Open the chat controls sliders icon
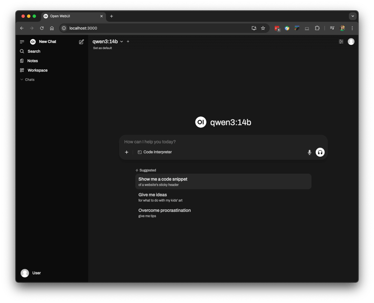Viewport: 374px width, 303px height. coord(341,42)
